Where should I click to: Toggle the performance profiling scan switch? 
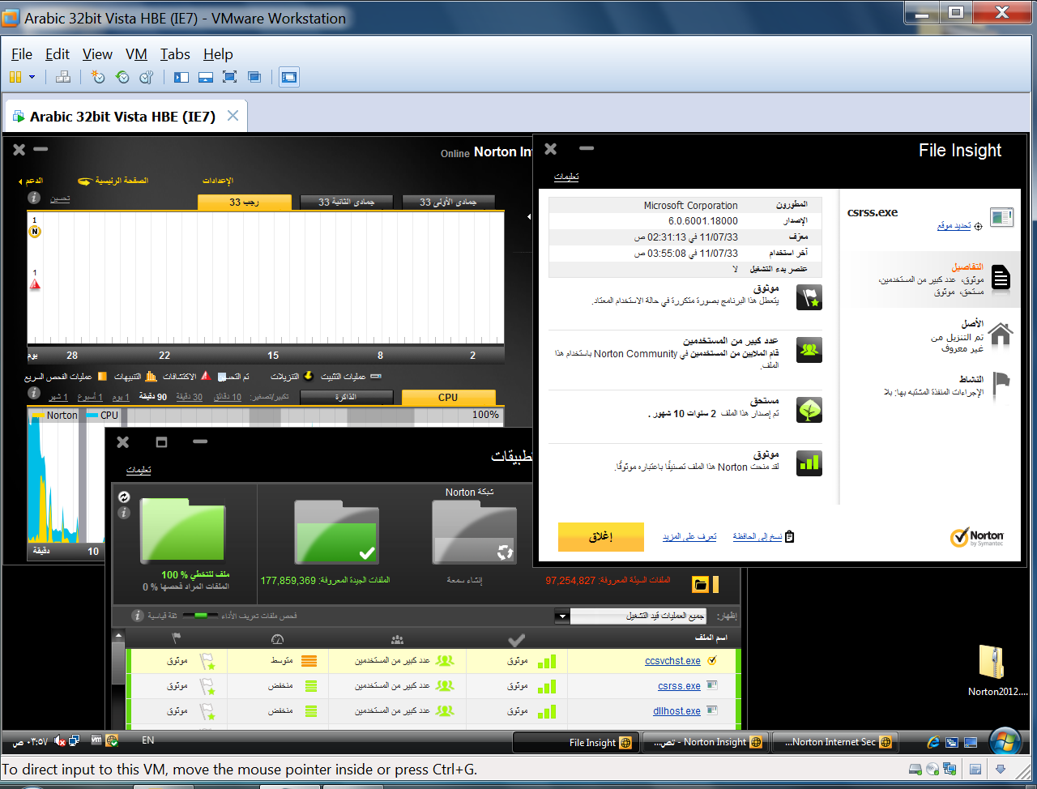(x=199, y=616)
